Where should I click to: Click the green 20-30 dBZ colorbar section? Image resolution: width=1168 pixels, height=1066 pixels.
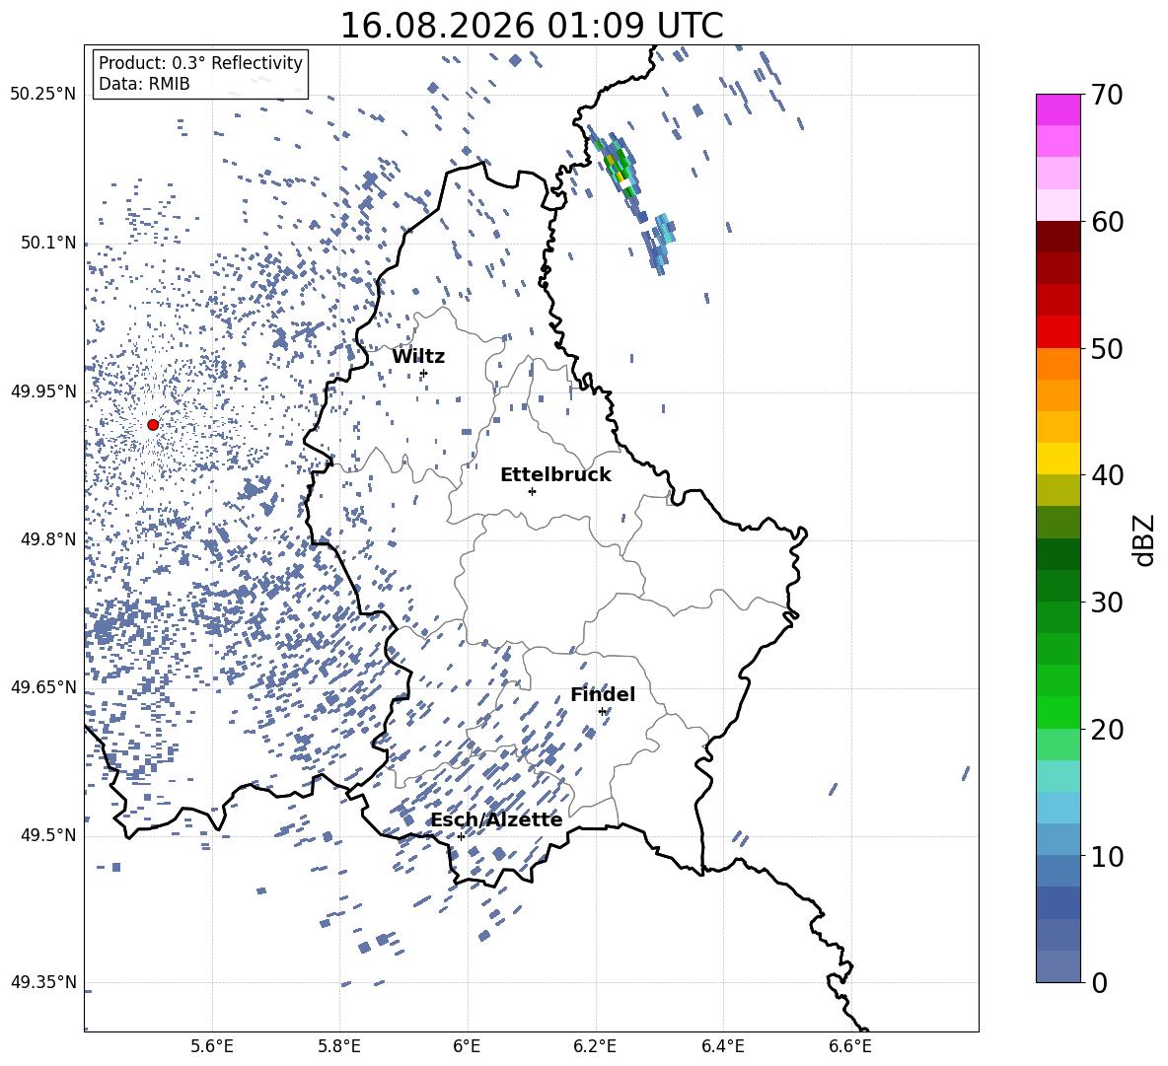point(1058,665)
